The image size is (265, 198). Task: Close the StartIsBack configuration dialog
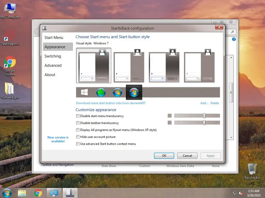(x=219, y=27)
